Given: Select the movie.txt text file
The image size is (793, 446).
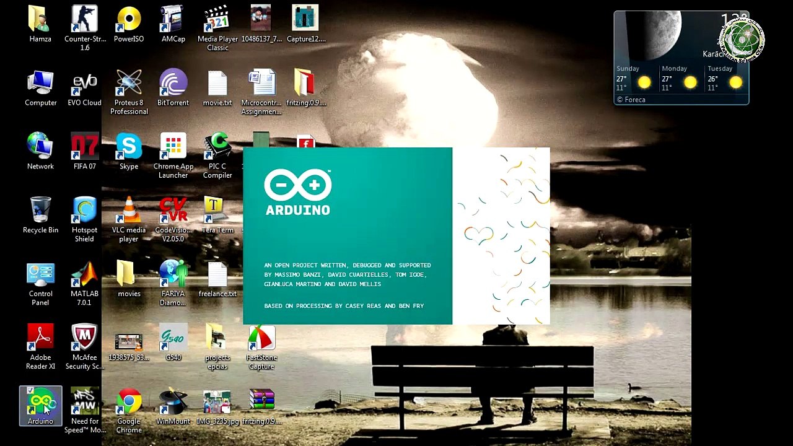Looking at the screenshot, I should click(217, 88).
